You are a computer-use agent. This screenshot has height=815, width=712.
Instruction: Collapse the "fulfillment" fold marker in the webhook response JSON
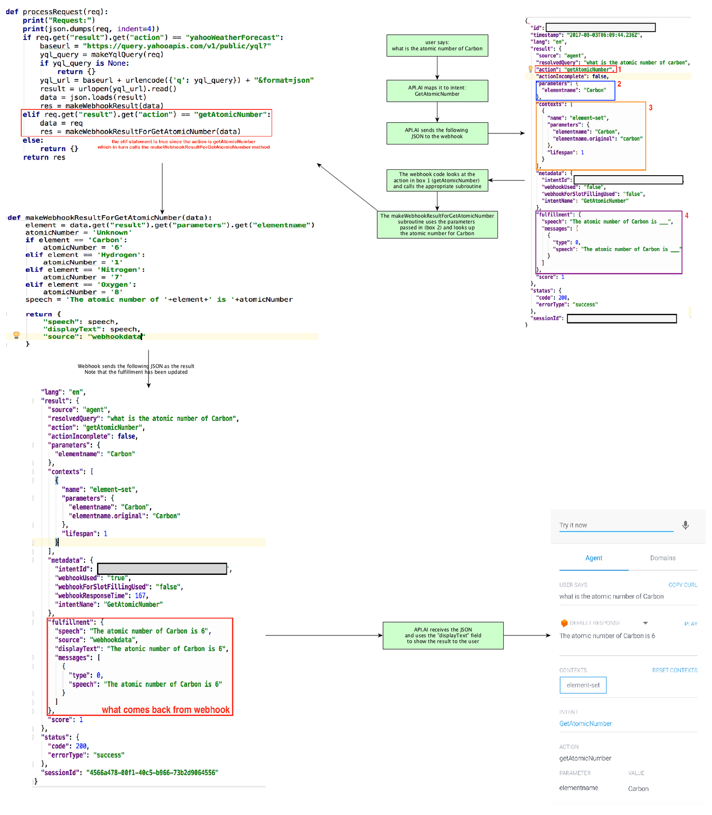pos(33,622)
